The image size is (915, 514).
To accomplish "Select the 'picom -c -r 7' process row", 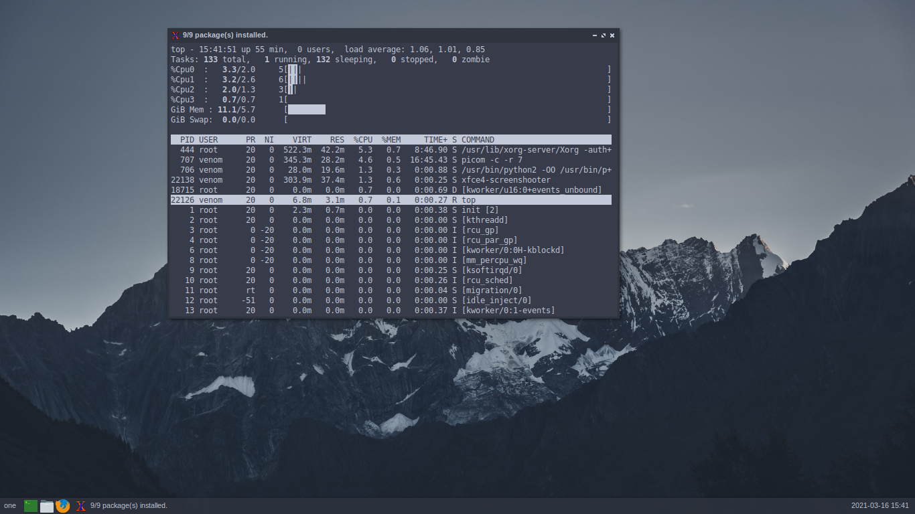I will 391,160.
